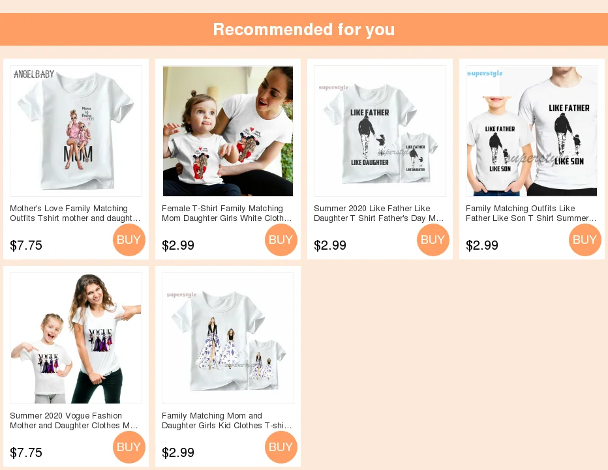This screenshot has width=608, height=470.
Task: Open the Like Father Like Daughter shirt image
Action: coord(380,131)
